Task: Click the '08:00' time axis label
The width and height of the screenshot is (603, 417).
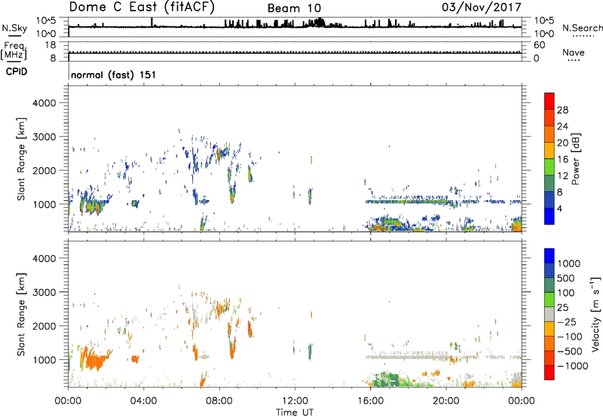Action: pyautogui.click(x=219, y=401)
